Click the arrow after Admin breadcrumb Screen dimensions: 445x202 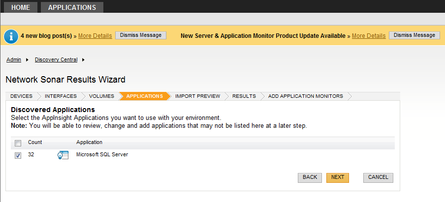(x=27, y=60)
